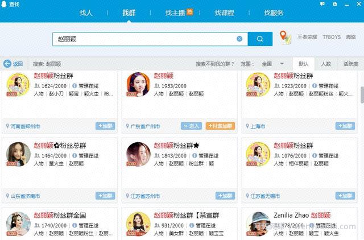Open avatar of 赵丽颖✿粉丝总群
The image size is (364, 240).
coord(18,154)
